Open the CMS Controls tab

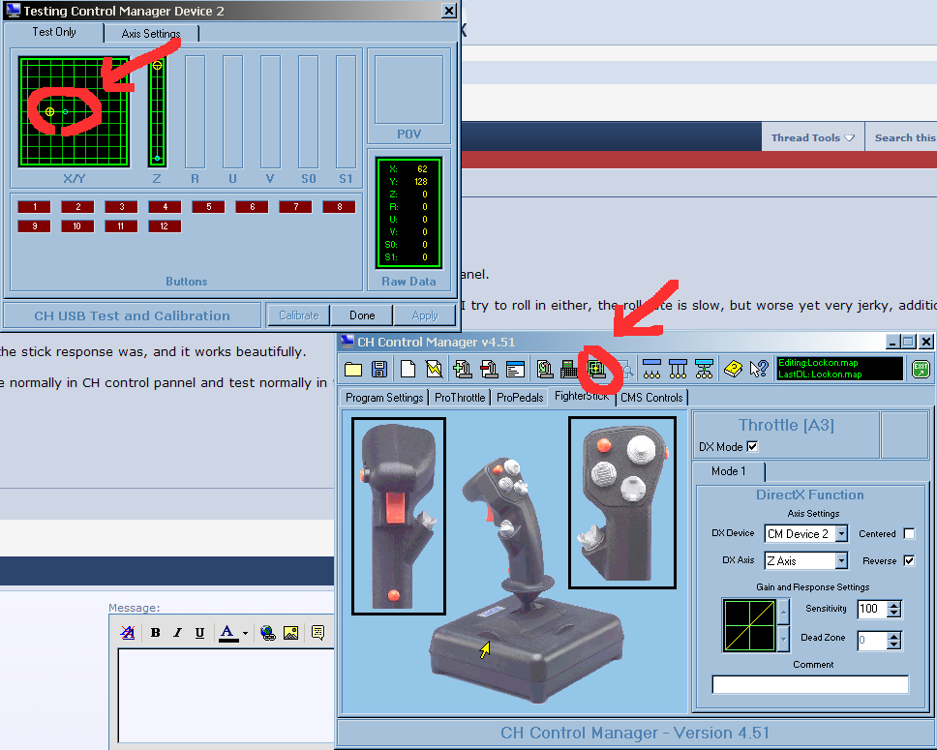click(651, 398)
